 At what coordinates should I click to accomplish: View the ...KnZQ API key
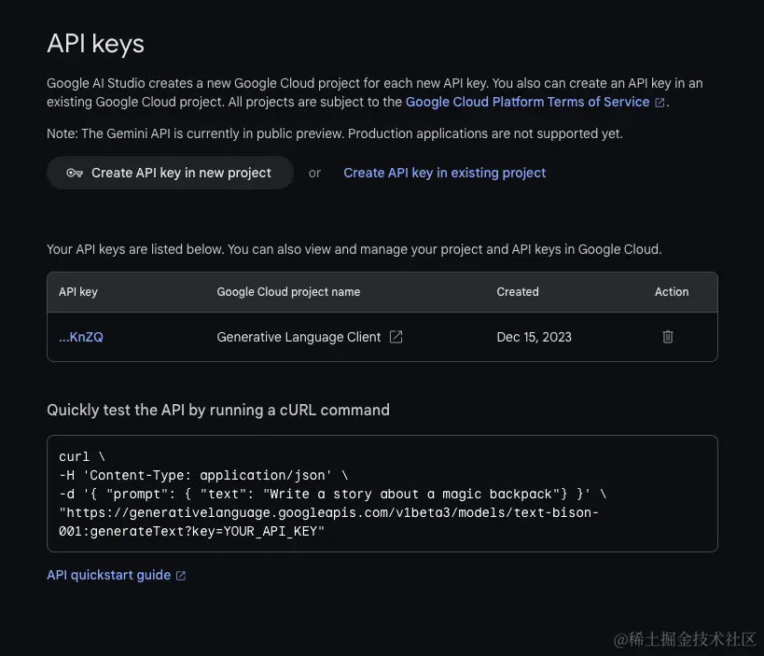pyautogui.click(x=81, y=337)
